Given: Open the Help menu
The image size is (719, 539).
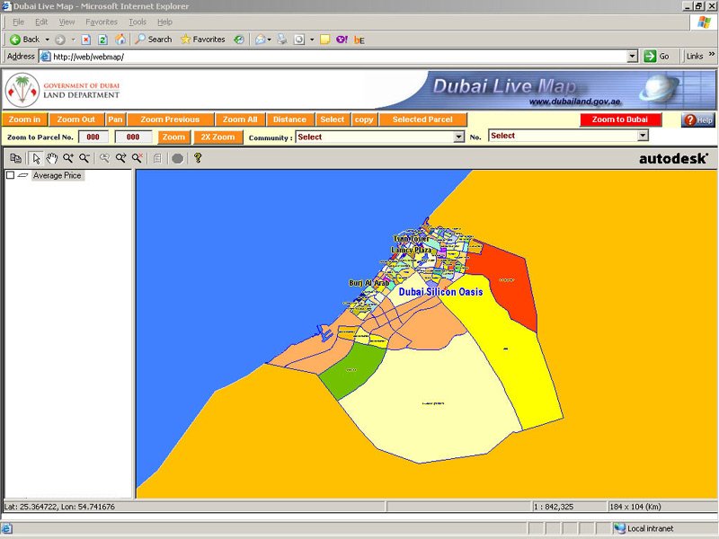Looking at the screenshot, I should coord(164,22).
